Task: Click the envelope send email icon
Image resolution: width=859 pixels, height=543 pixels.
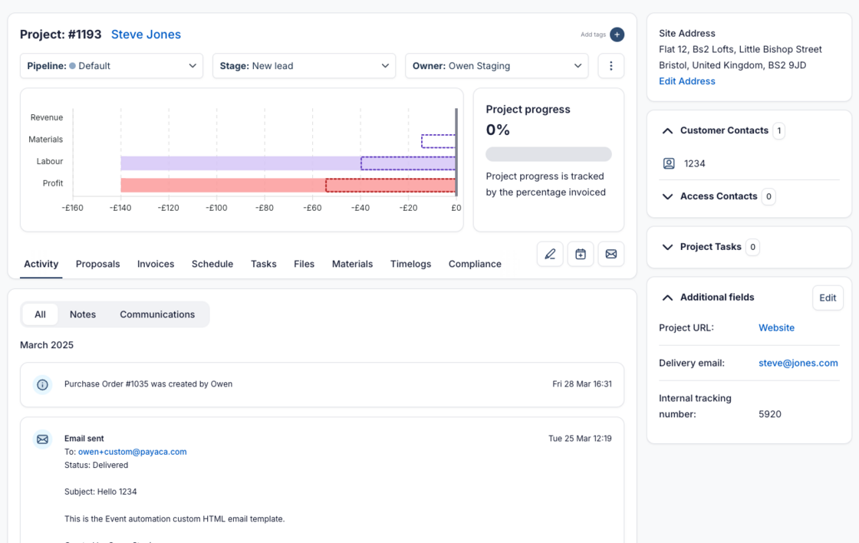Action: [611, 254]
